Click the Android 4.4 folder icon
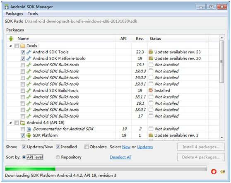 pyautogui.click(x=22, y=123)
